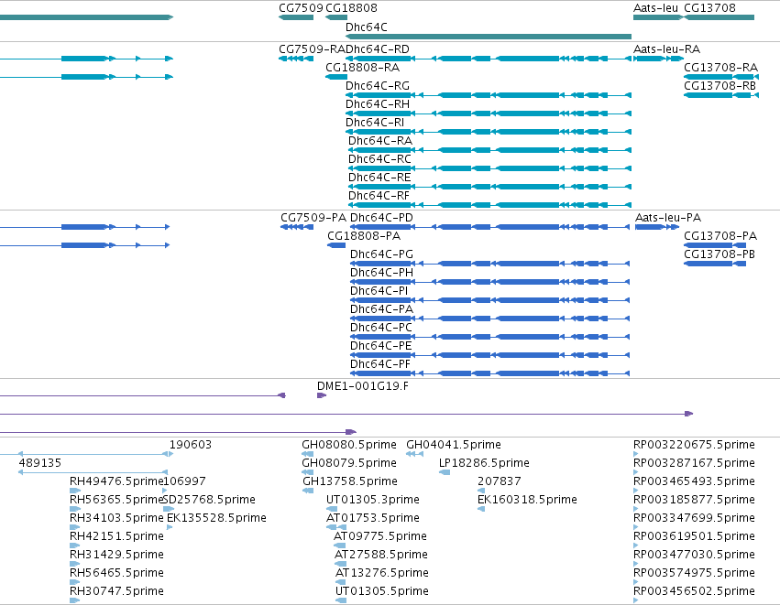Select the CG13708-RA transcript label

pyautogui.click(x=720, y=68)
